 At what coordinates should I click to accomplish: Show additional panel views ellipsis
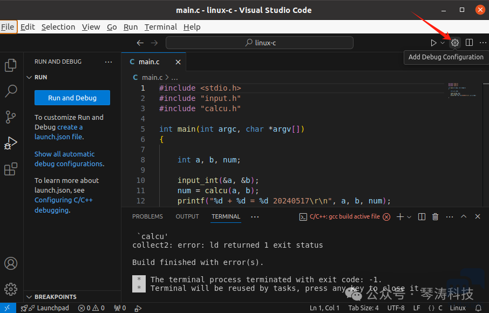[x=255, y=217]
